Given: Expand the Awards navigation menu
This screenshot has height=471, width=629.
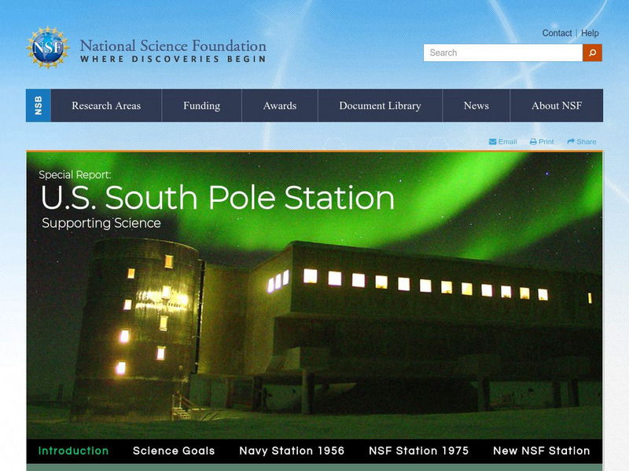Looking at the screenshot, I should 280,106.
